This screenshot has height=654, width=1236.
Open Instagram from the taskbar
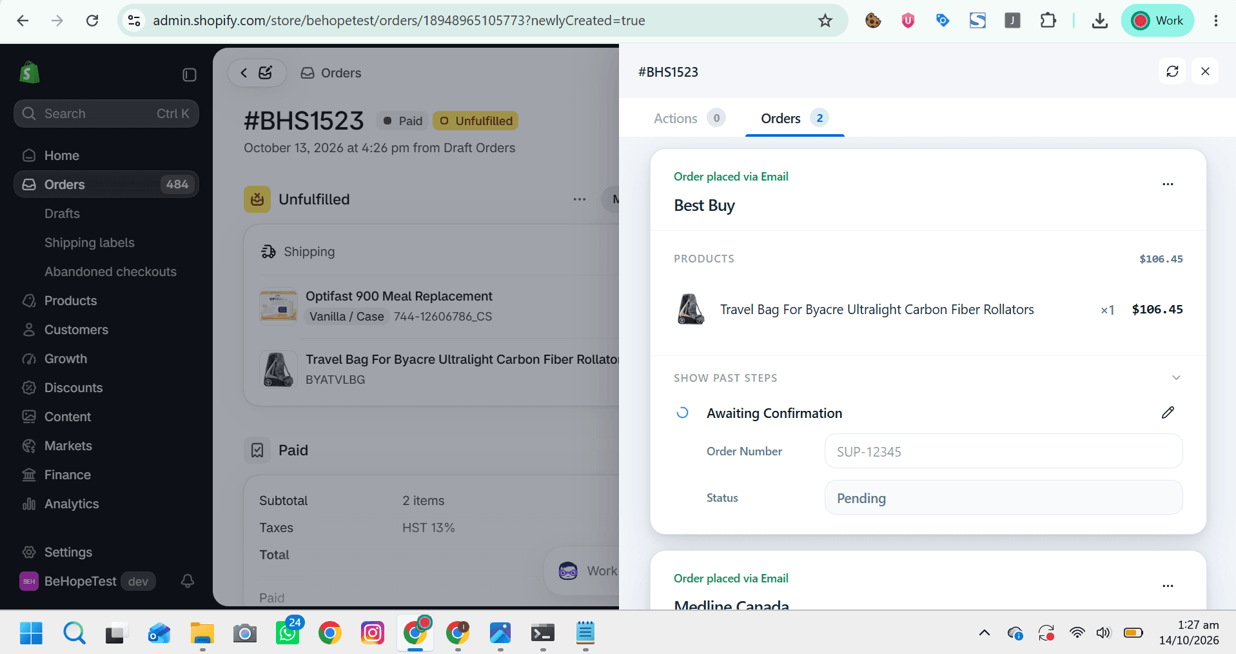pyautogui.click(x=373, y=633)
